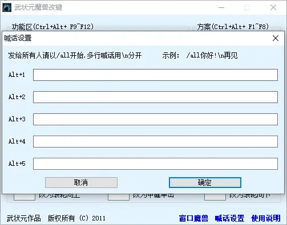
Task: Click the app icon in title bar
Action: (7, 7)
